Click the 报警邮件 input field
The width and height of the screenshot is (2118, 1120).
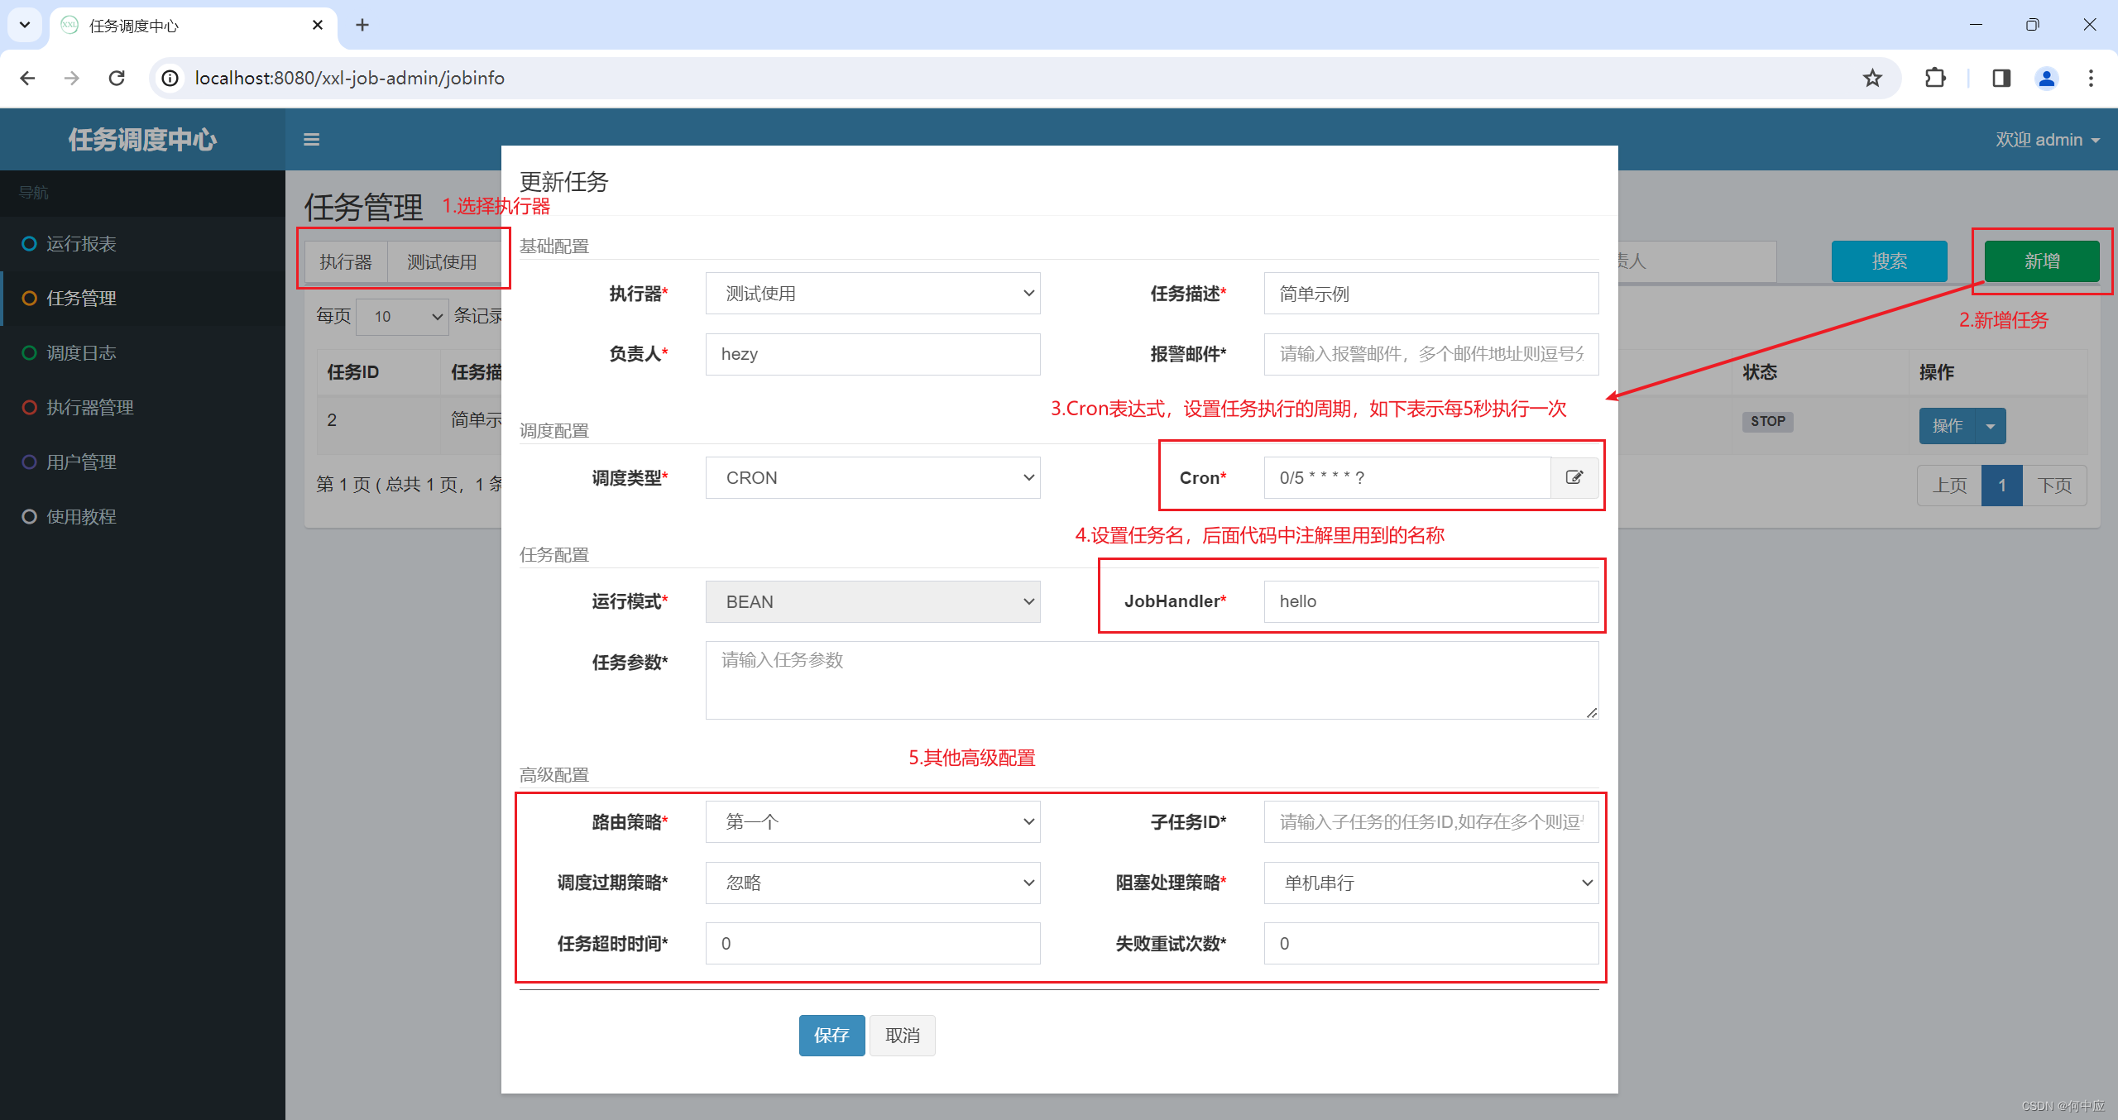coord(1431,354)
